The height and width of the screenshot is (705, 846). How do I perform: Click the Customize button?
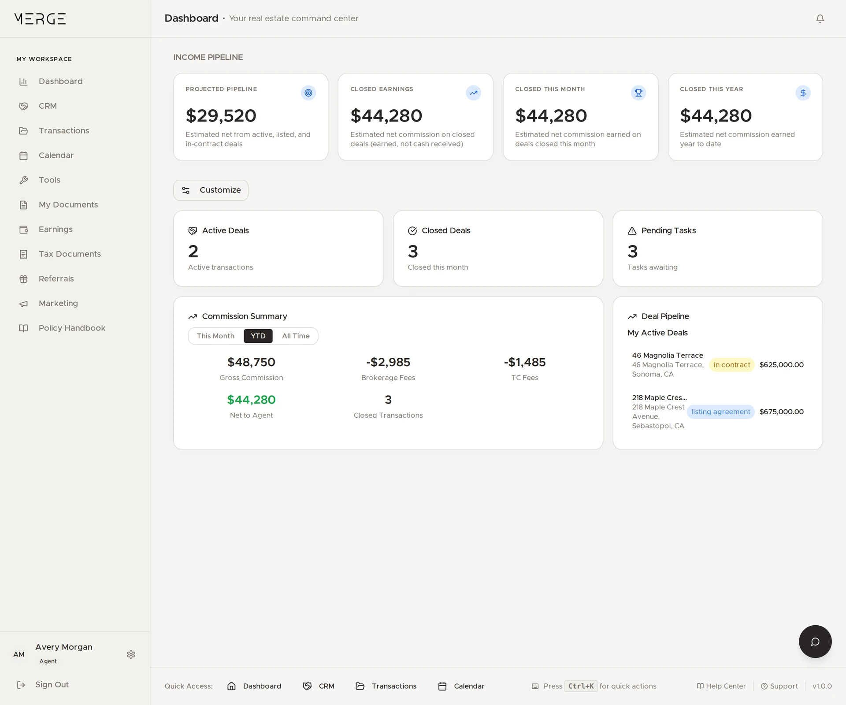[x=211, y=190]
